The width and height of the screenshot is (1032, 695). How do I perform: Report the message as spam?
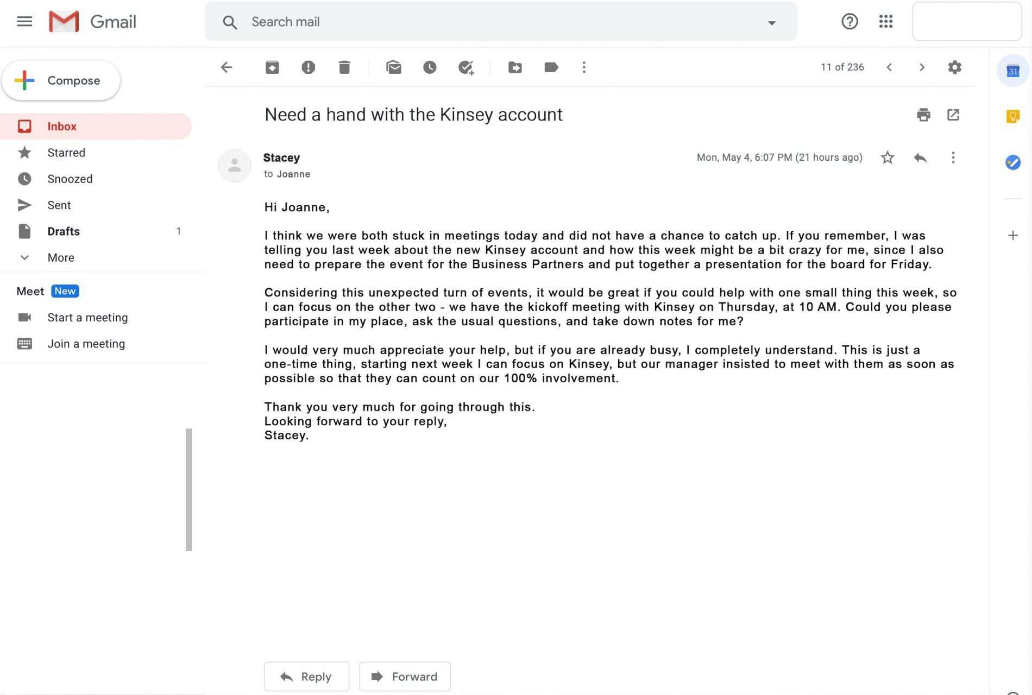308,67
